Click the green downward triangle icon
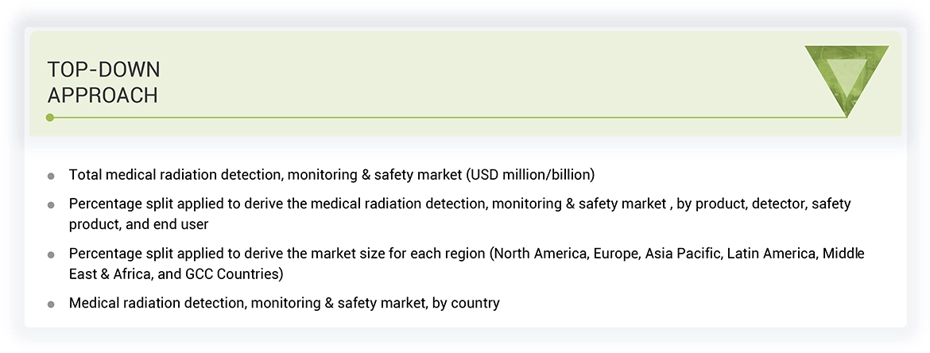 point(847,78)
